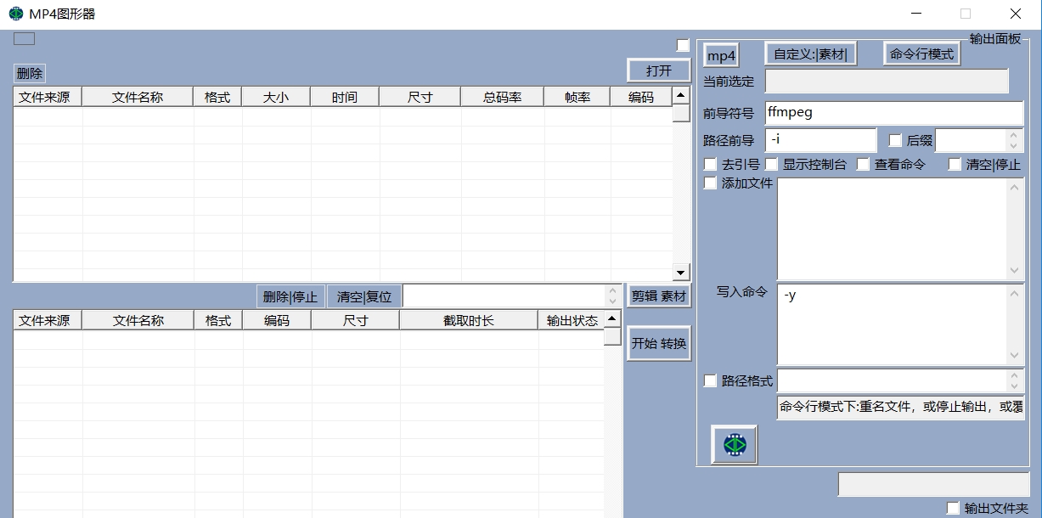Image resolution: width=1042 pixels, height=518 pixels.
Task: Click the up arrow of the file table scrollbar
Action: pyautogui.click(x=681, y=95)
